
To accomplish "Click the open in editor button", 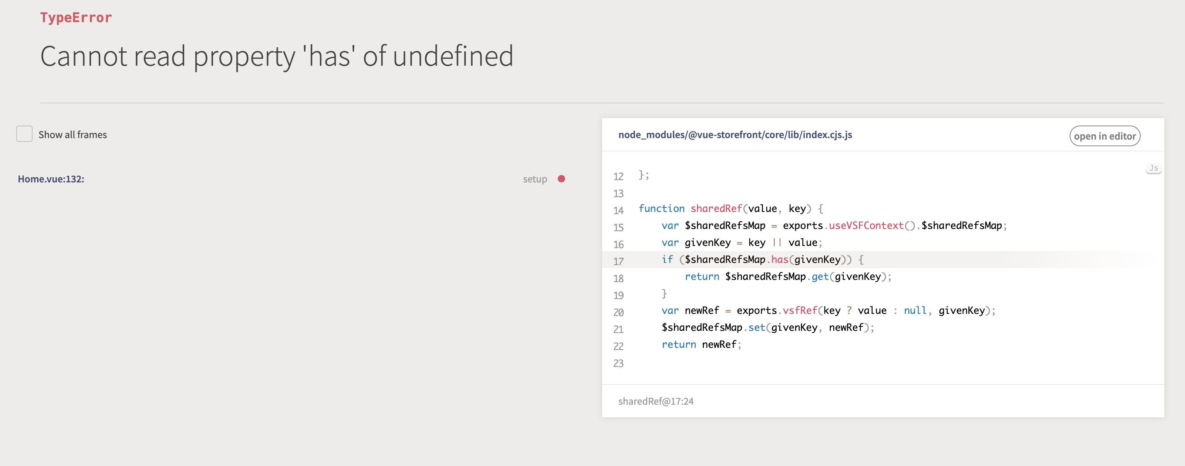I will point(1104,136).
